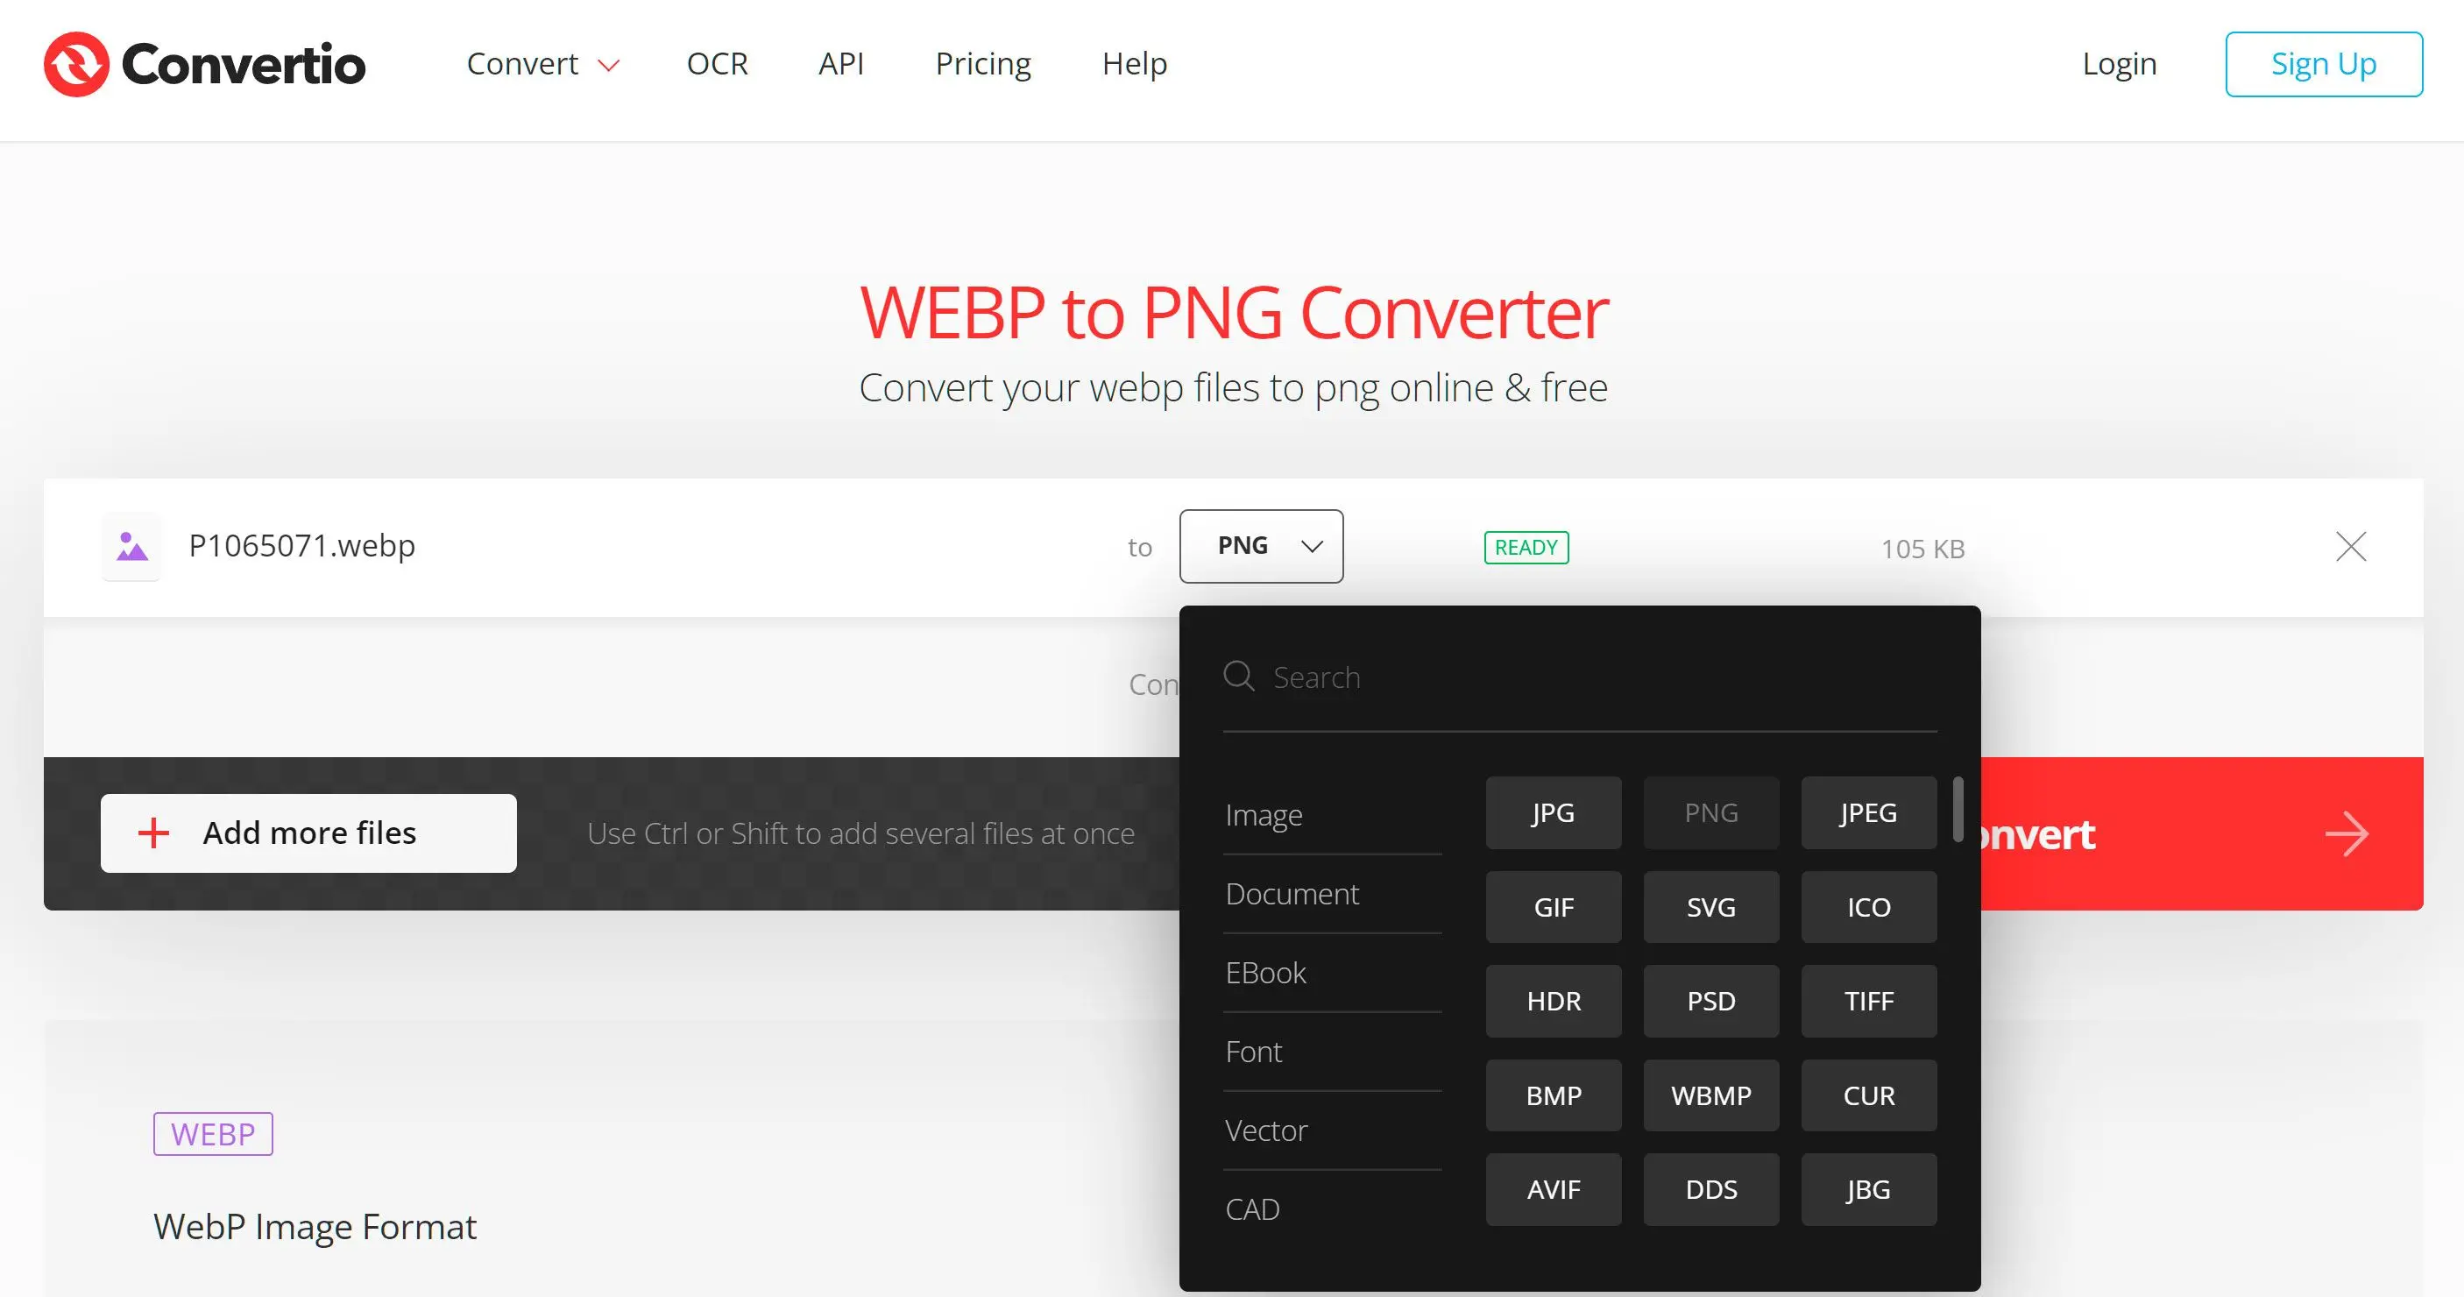Click the JPEG format icon

click(1869, 812)
